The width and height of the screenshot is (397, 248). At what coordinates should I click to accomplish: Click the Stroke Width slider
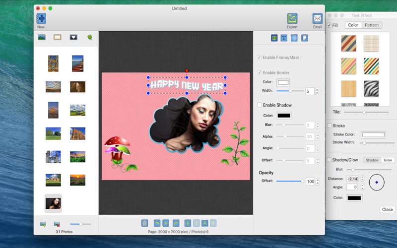click(x=377, y=143)
